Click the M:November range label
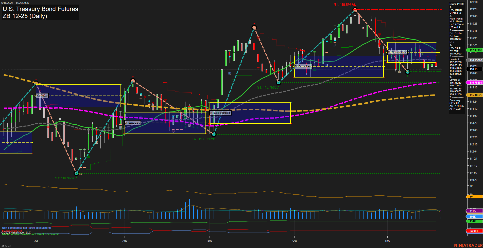483x248 pixels. (397, 52)
